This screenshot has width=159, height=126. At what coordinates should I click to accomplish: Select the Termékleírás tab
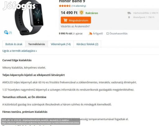(x=37, y=44)
